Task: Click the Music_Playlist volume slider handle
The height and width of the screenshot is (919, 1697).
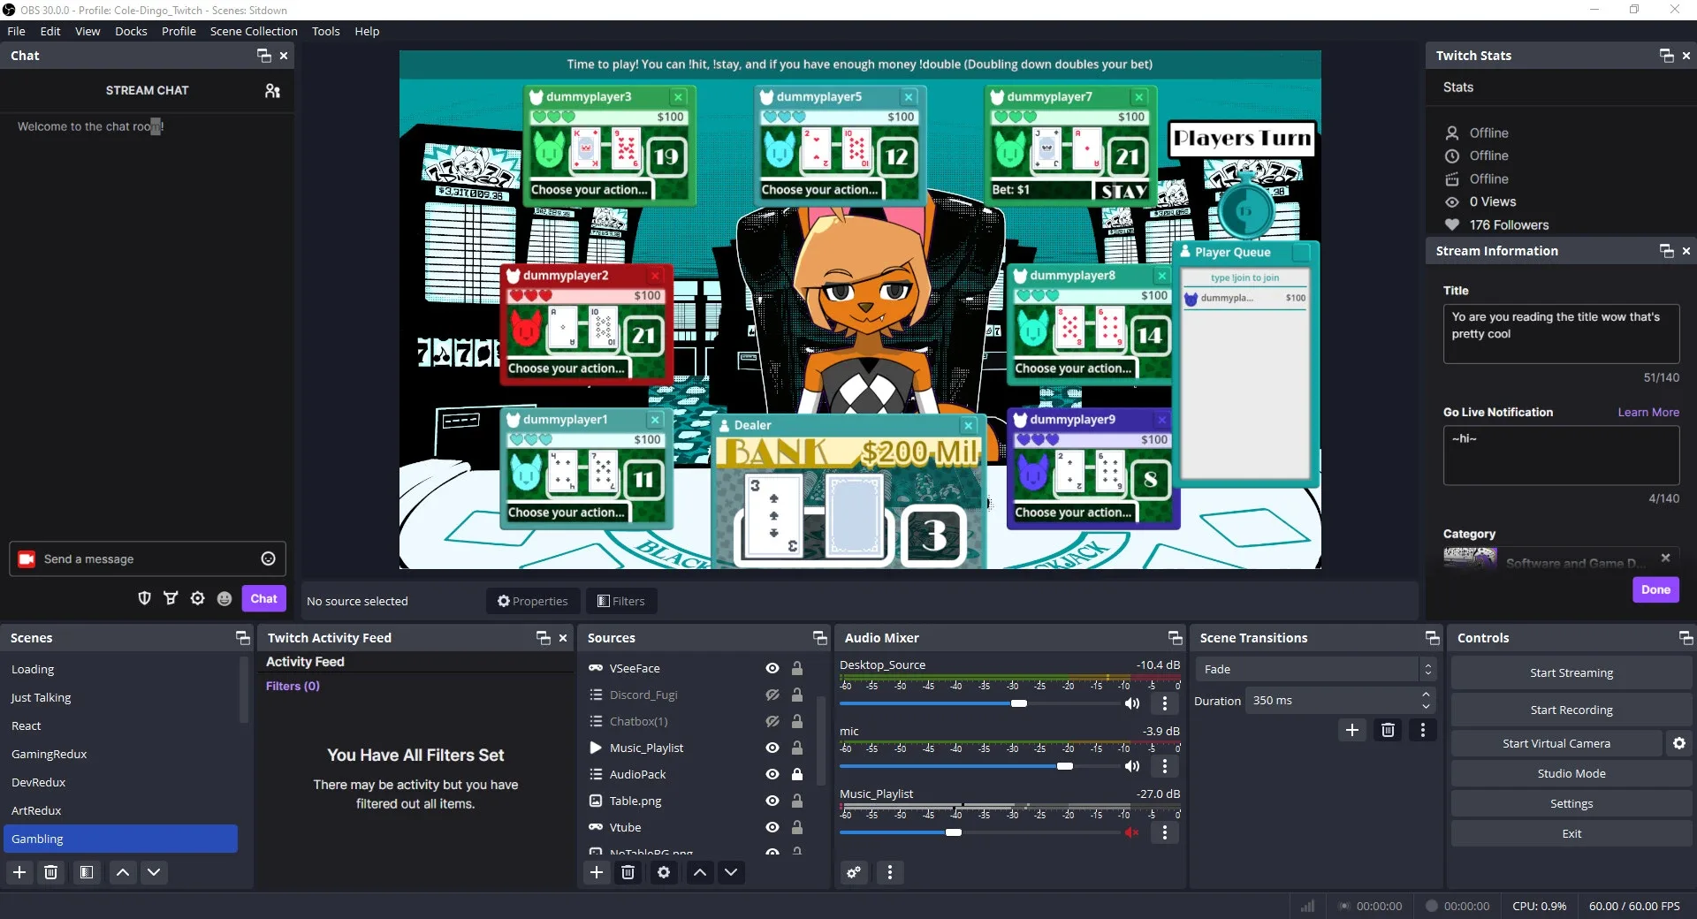Action: coord(954,832)
